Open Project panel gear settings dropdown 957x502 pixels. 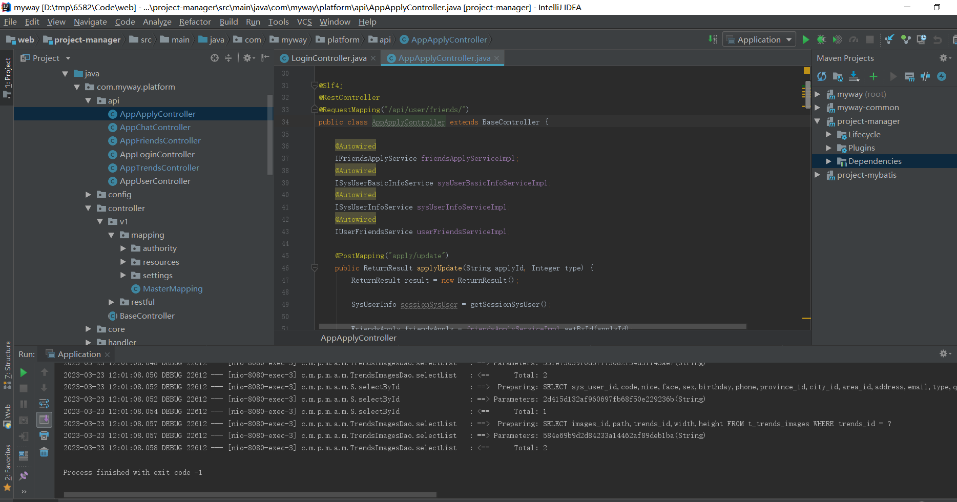[249, 58]
